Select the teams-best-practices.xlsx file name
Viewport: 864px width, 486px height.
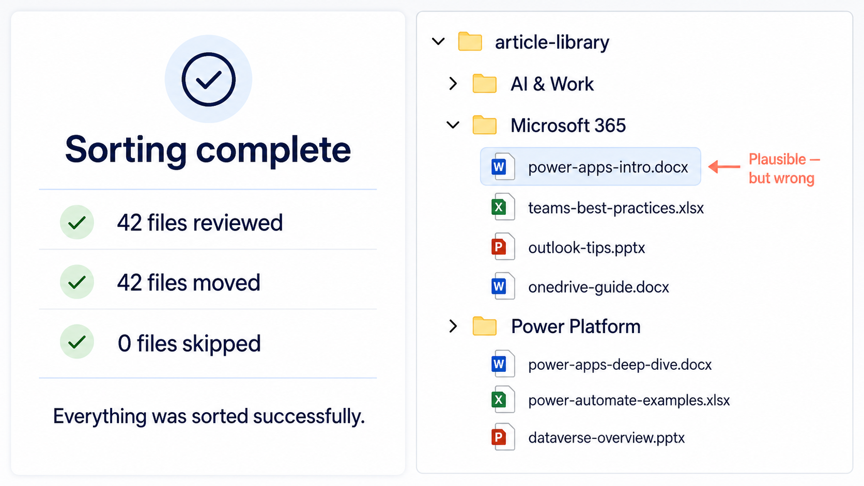(616, 208)
